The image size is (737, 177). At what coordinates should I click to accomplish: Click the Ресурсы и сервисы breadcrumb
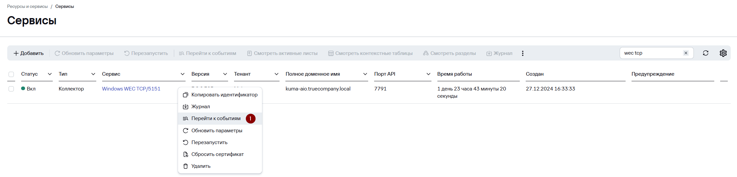point(27,7)
